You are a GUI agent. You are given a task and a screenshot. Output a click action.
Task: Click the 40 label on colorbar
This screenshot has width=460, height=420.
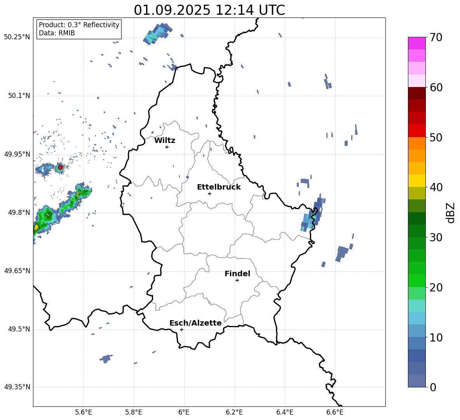pos(436,187)
